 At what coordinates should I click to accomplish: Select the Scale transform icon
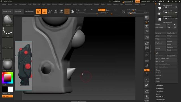click(55, 11)
